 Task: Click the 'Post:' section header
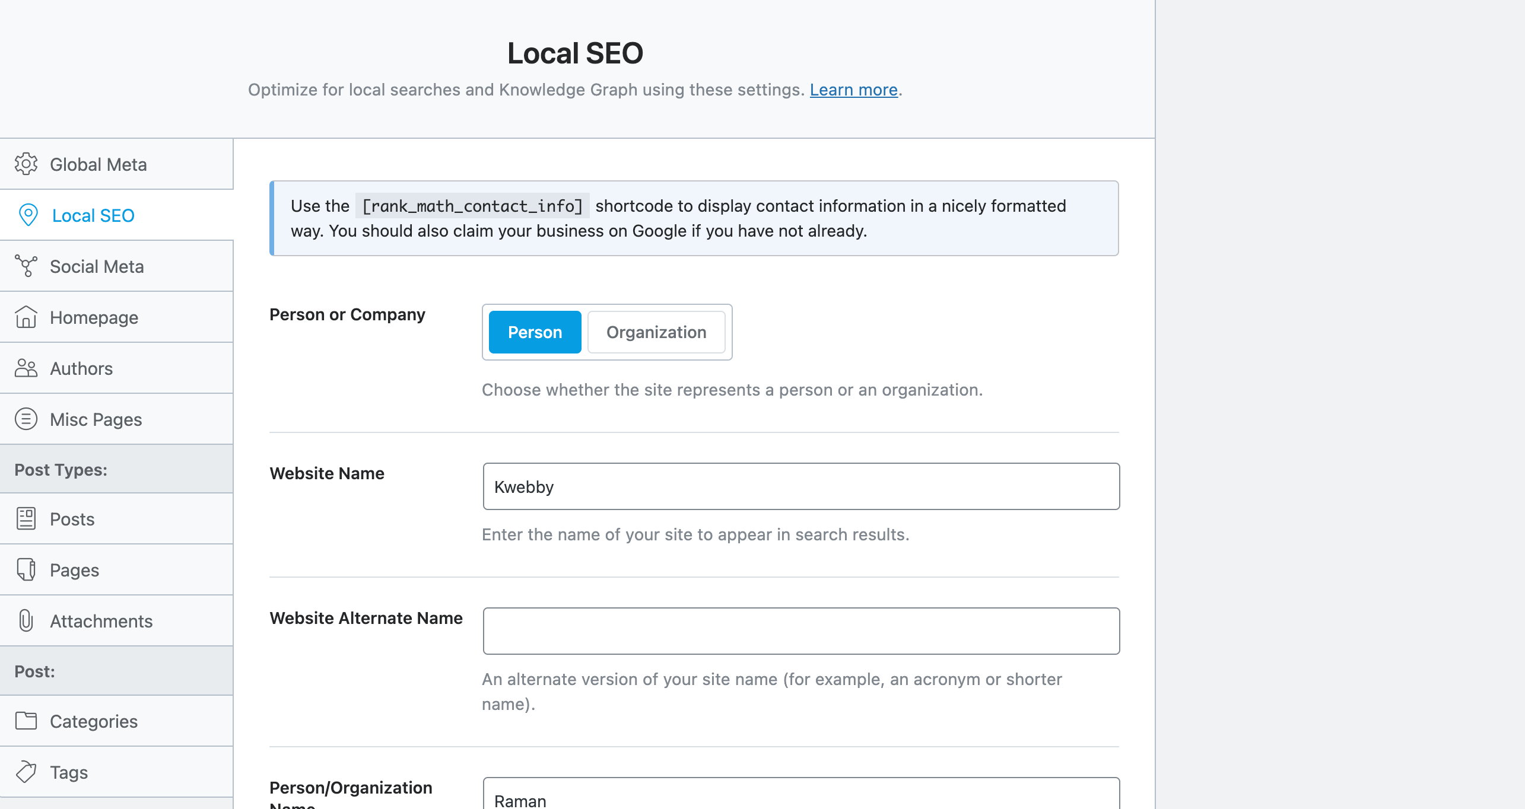[x=116, y=671]
